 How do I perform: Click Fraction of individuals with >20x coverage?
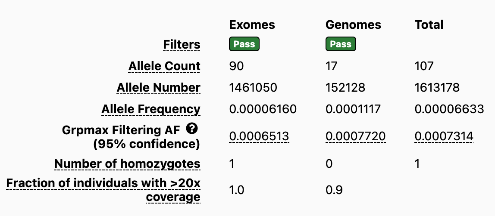pyautogui.click(x=103, y=190)
